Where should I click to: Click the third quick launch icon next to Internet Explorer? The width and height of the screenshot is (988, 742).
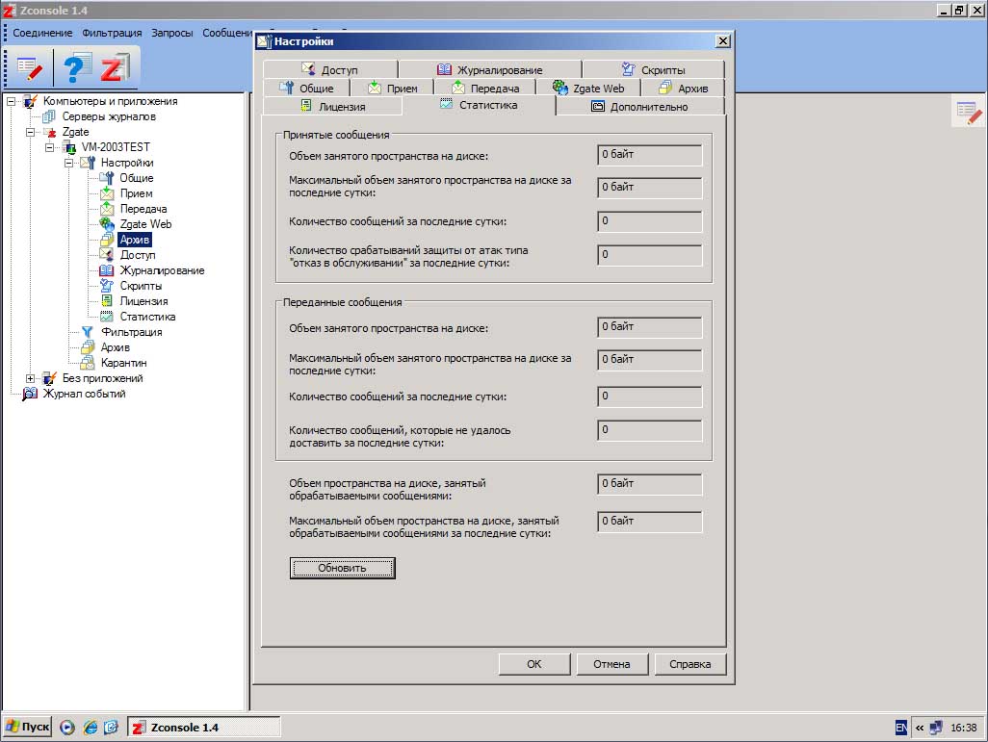pyautogui.click(x=111, y=728)
